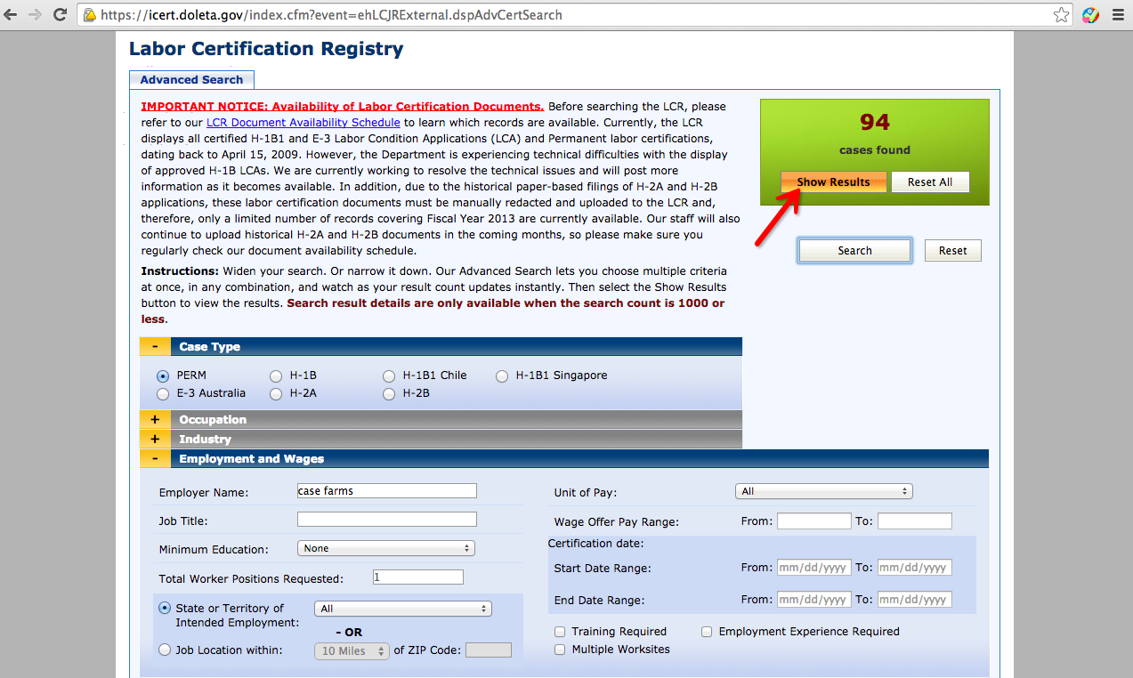Click the colorful extension icon

coord(1090,15)
